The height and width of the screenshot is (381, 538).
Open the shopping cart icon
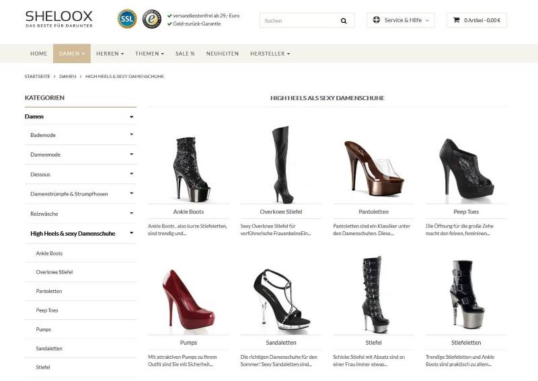click(x=456, y=20)
